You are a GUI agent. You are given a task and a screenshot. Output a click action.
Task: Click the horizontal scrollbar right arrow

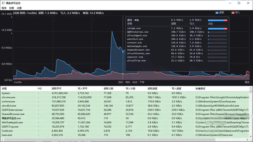click(x=247, y=140)
